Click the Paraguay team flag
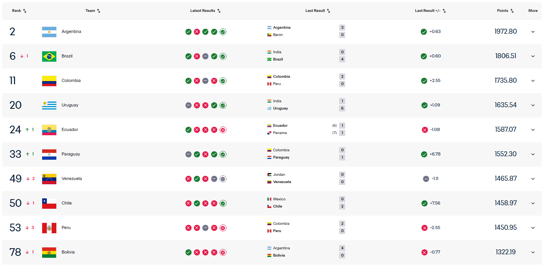 [49, 154]
